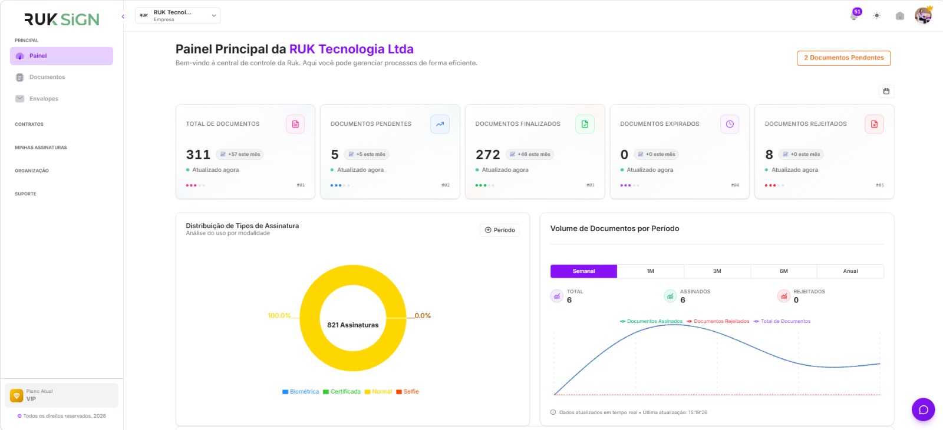
Task: Click the 0.0% donut label
Action: click(x=423, y=316)
